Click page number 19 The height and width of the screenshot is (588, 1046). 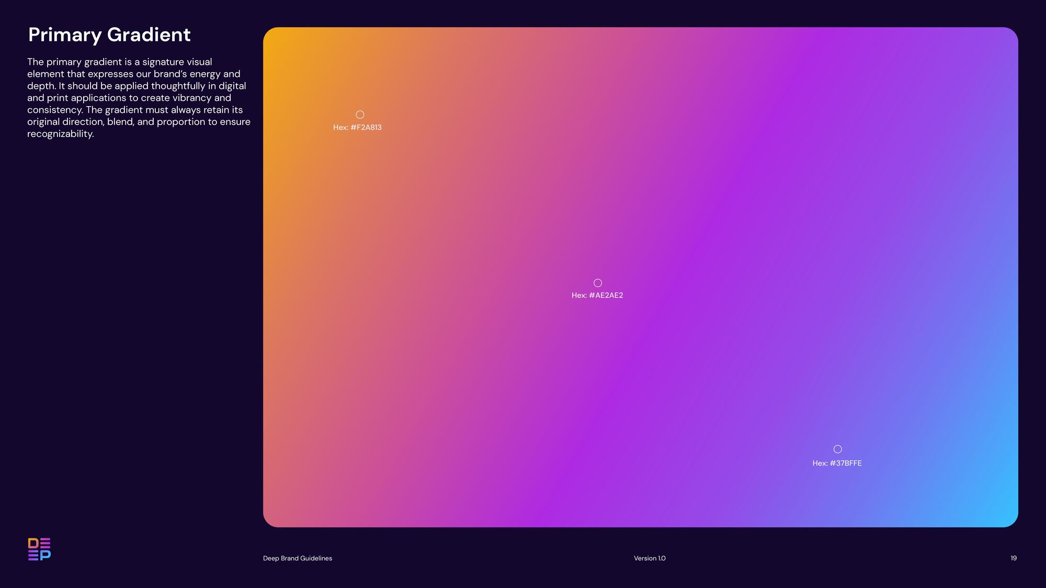click(x=1014, y=558)
